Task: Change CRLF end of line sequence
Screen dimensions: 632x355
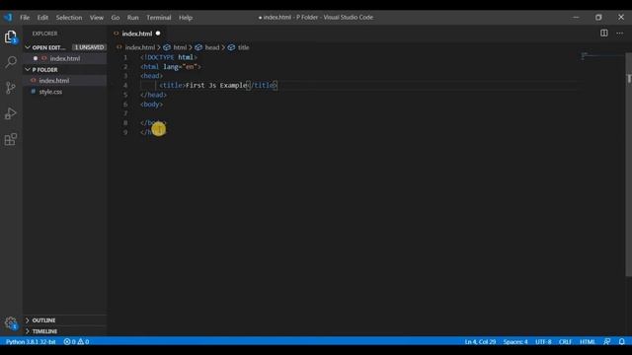Action: (x=565, y=341)
